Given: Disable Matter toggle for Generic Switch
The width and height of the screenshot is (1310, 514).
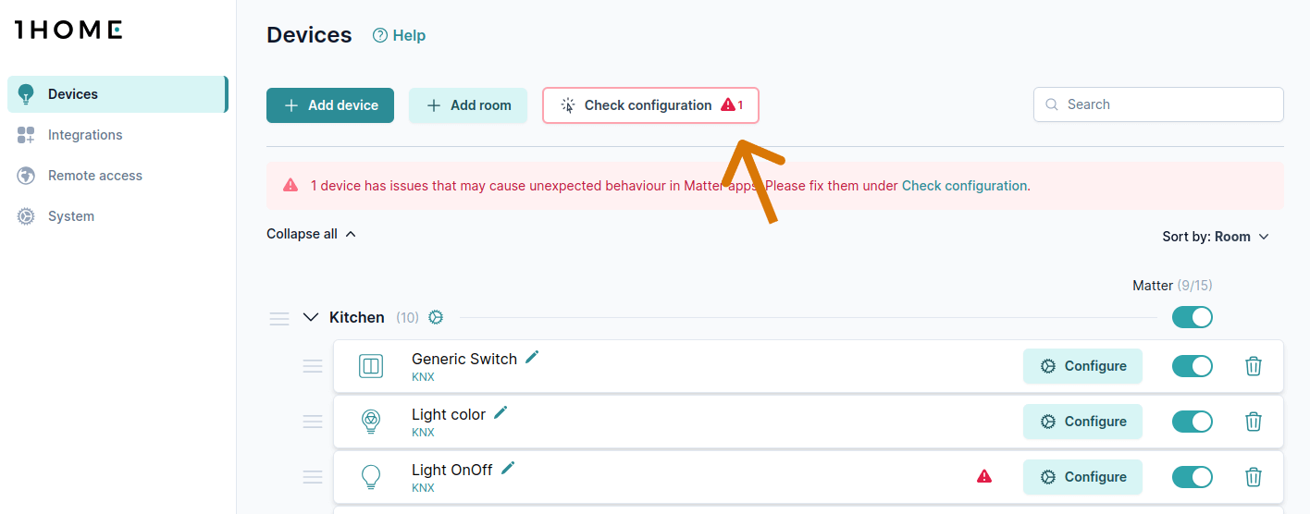Looking at the screenshot, I should [1192, 366].
